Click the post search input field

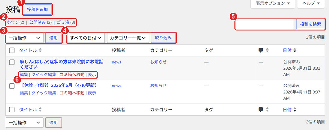[264, 24]
